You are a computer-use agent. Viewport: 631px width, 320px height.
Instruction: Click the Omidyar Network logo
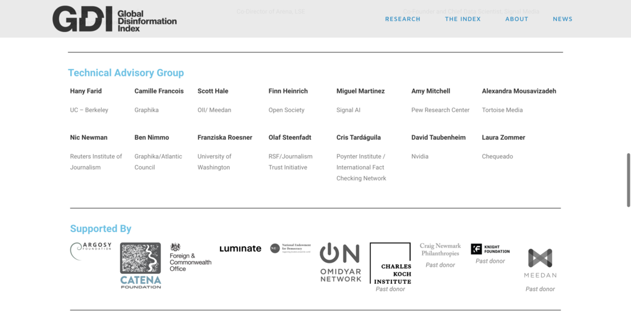pyautogui.click(x=340, y=262)
